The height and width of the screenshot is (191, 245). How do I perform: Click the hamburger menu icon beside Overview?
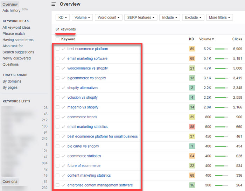coord(54,4)
